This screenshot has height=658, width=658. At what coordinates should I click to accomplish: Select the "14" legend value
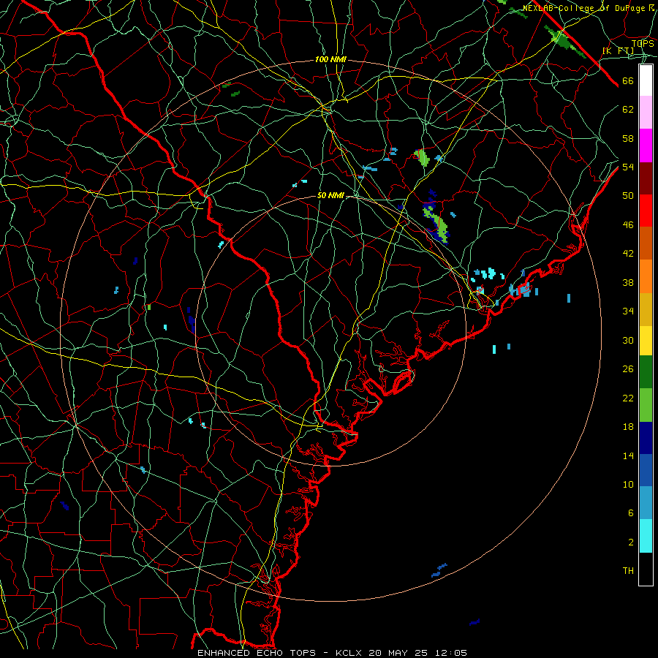628,455
